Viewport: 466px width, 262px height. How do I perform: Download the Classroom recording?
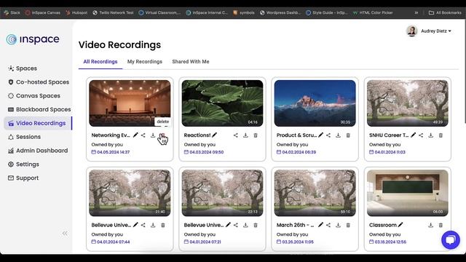click(430, 225)
